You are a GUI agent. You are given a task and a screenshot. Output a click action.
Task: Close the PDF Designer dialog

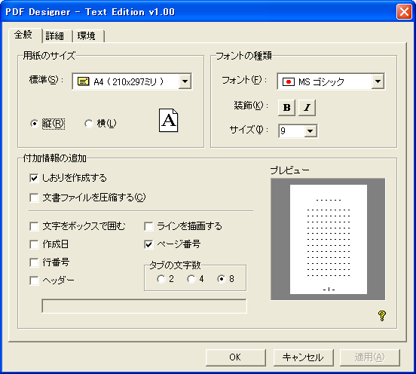point(404,12)
